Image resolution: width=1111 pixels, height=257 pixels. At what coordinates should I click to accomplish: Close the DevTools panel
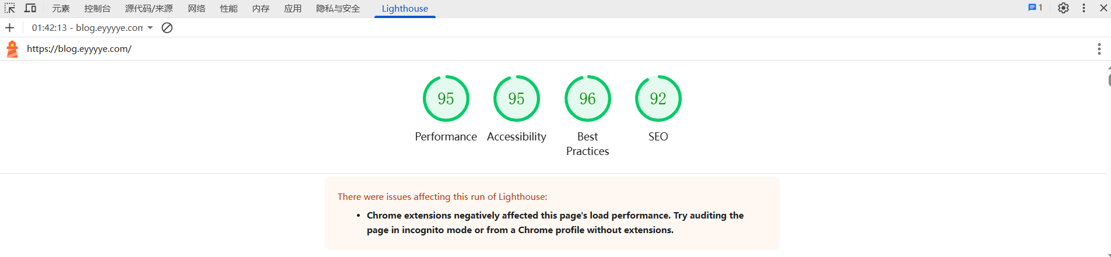[1103, 8]
